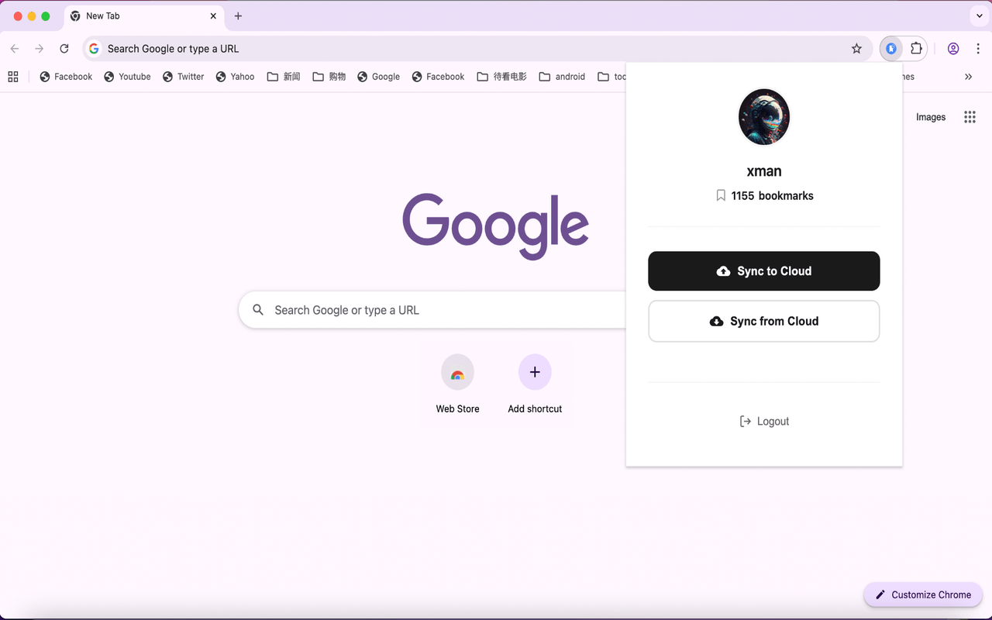Open the Chrome three-dot menu

[976, 49]
